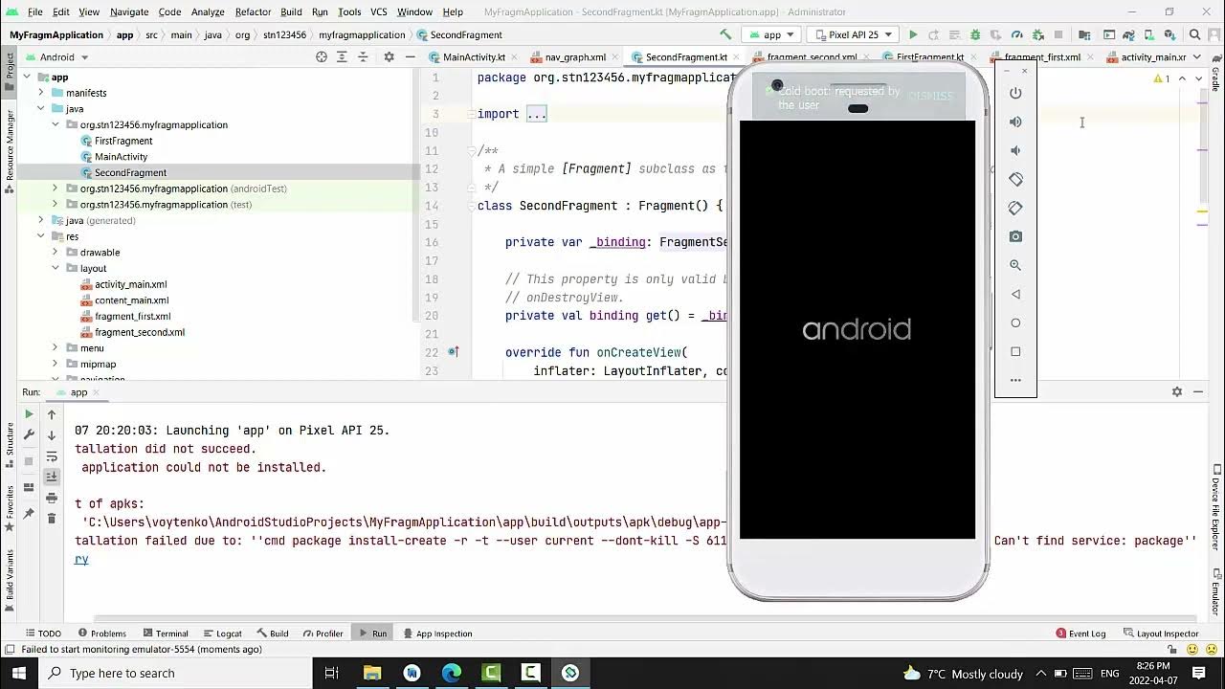Open the Profile app speedometer icon
Viewport: 1225px width, 689px height.
point(1016,34)
